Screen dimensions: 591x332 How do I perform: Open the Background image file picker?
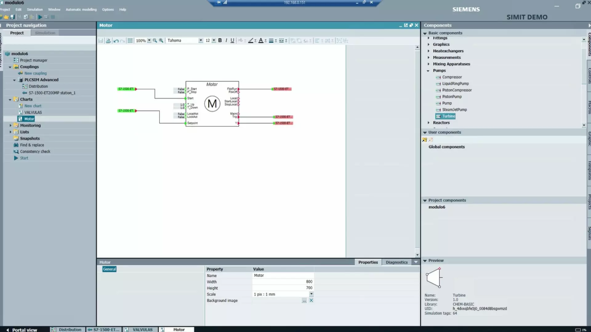pyautogui.click(x=304, y=301)
